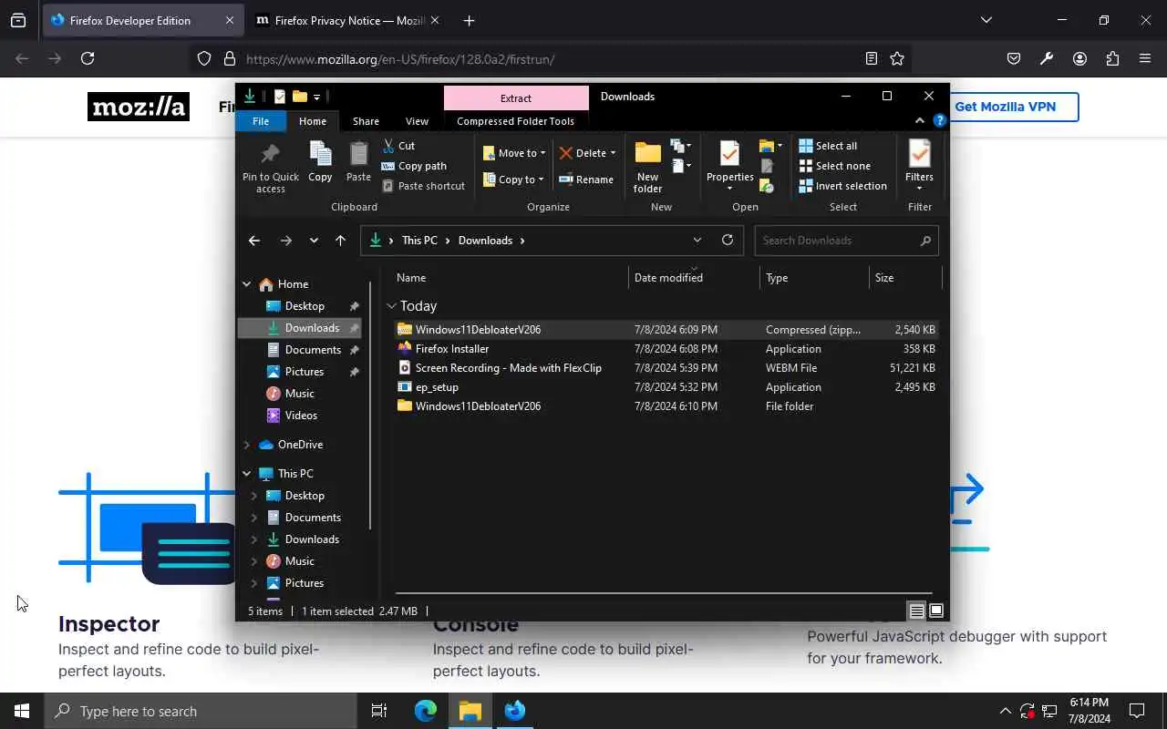The height and width of the screenshot is (729, 1167).
Task: Click the Search Downloads field
Action: click(x=846, y=241)
